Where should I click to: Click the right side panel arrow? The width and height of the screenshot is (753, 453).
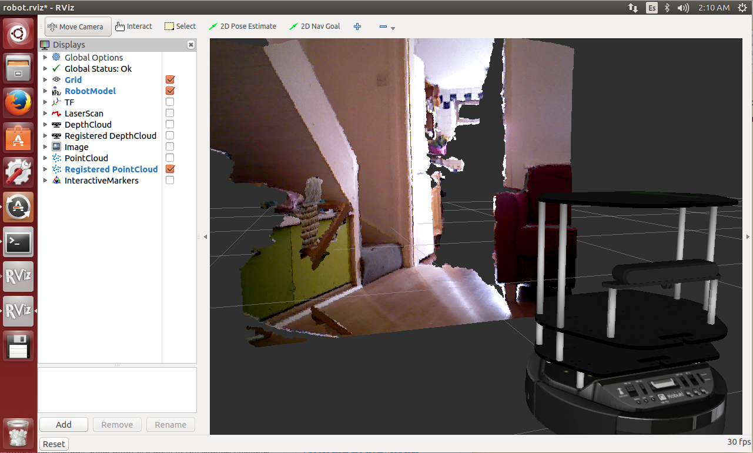(x=748, y=237)
